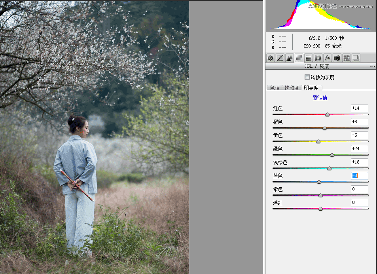Open the Detail sharpening panel icon

(x=289, y=58)
